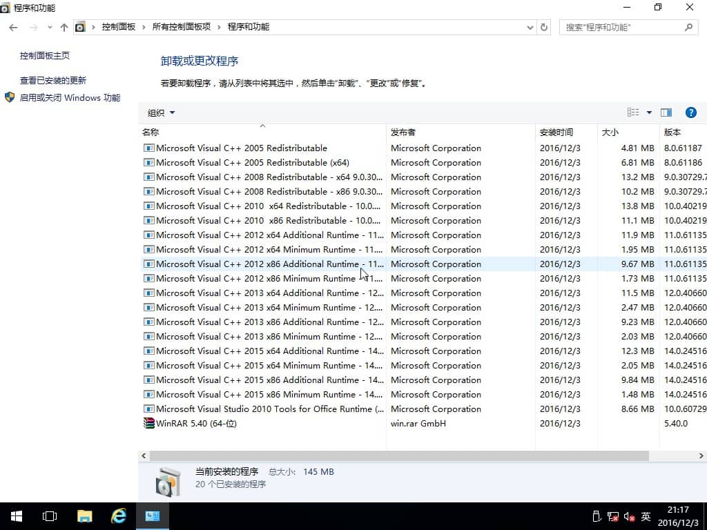Image resolution: width=707 pixels, height=530 pixels.
Task: Select Visual C++ 2010 x86 Redistributable icon
Action: pos(149,220)
